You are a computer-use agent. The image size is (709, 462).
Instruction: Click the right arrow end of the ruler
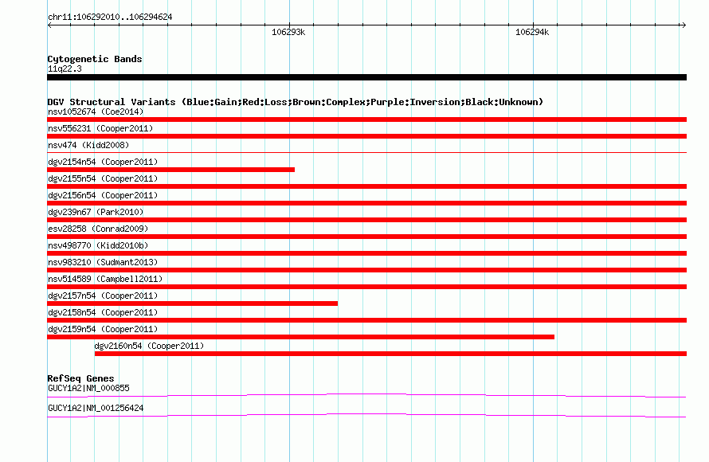click(x=684, y=25)
